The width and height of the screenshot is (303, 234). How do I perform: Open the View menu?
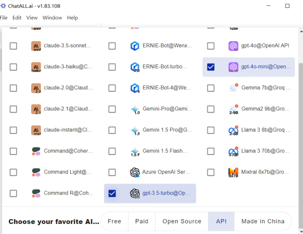point(32,18)
